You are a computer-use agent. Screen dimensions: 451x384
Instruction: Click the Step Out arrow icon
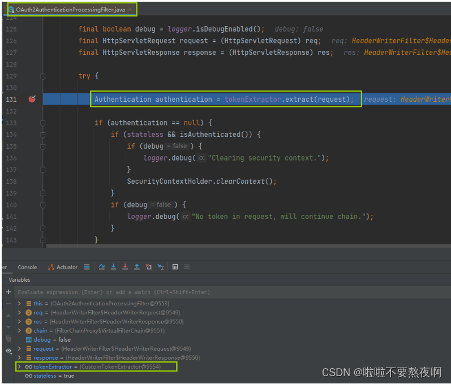pyautogui.click(x=136, y=267)
